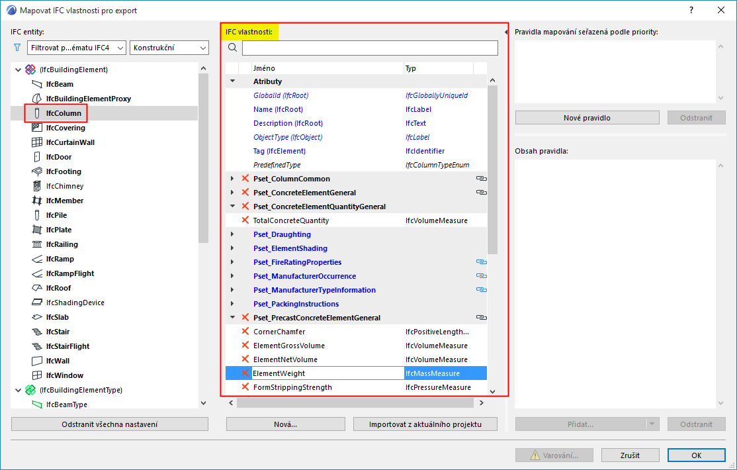Click the dialog help question mark

(x=691, y=11)
